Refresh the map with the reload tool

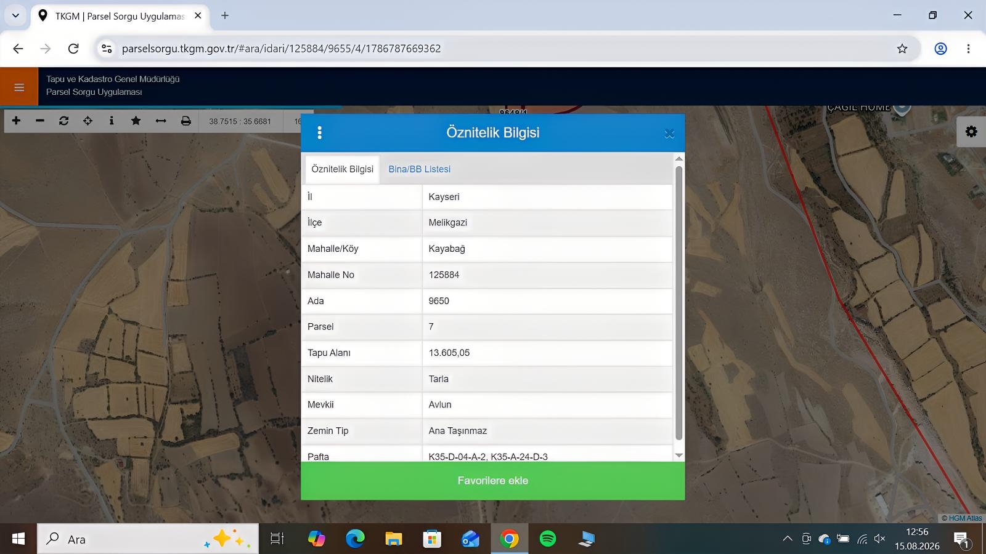pos(63,121)
